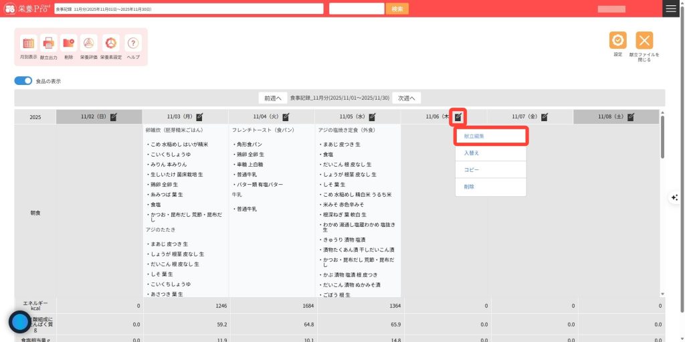Open edit menu for 11/05 (水)

(372, 117)
